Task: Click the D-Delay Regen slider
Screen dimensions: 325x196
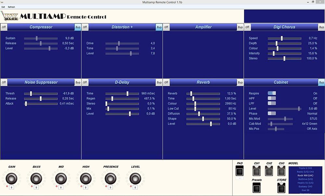Action: point(122,99)
